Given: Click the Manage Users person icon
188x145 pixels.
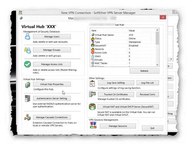Looking at the screenshot, I should 28,36.
